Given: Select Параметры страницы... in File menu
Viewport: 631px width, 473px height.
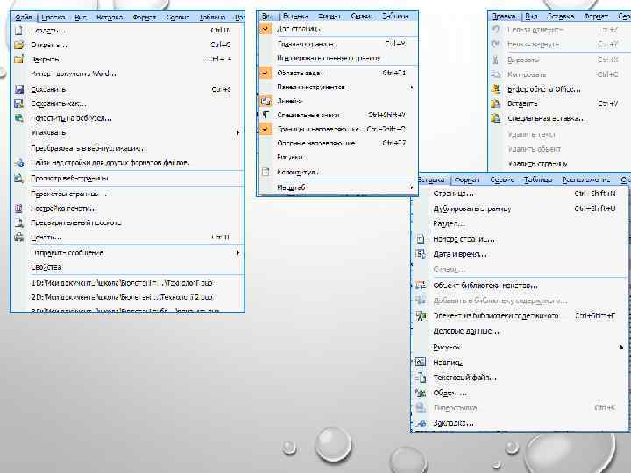Looking at the screenshot, I should coord(69,194).
